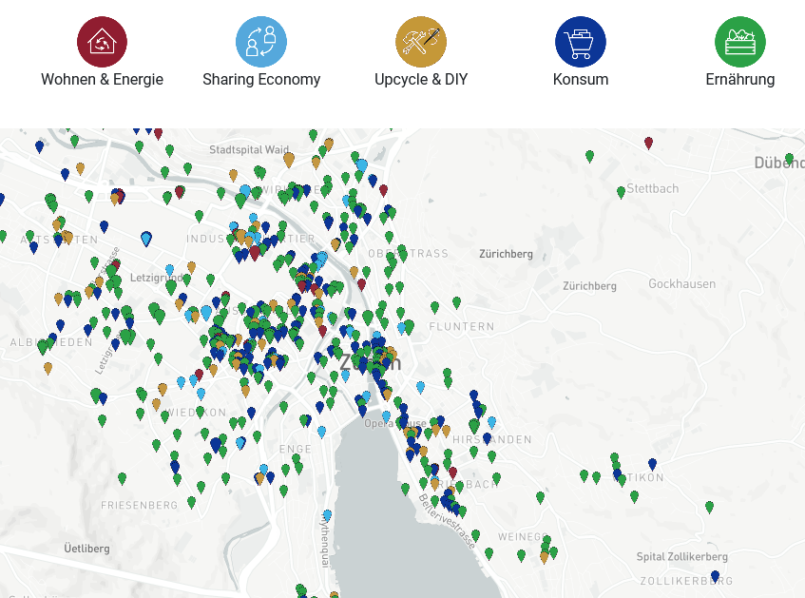Screen dimensions: 805x598
Task: Open the 'Upcycle & DIY' category label
Action: [x=421, y=80]
